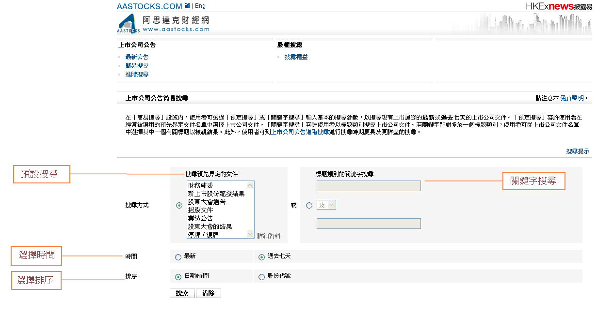The image size is (597, 317).
Task: Click the first keyword input field
Action: click(x=369, y=186)
